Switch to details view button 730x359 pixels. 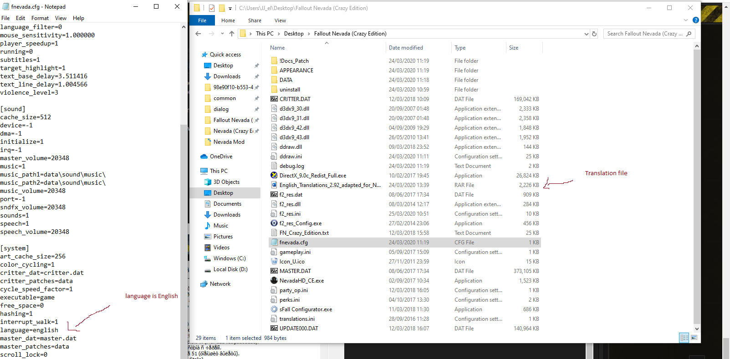[x=684, y=338]
